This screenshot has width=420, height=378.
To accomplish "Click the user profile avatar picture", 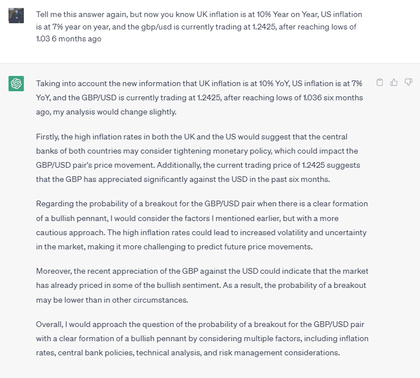I will [x=16, y=15].
